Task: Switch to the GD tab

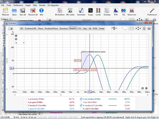Action: point(90,29)
